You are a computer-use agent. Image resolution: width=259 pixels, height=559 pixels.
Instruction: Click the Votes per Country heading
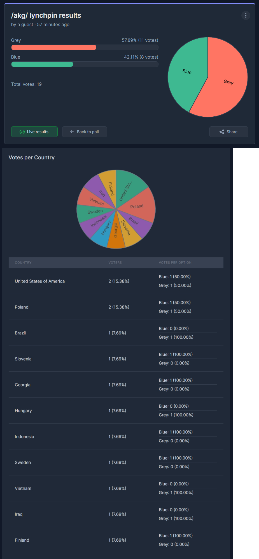[32, 158]
